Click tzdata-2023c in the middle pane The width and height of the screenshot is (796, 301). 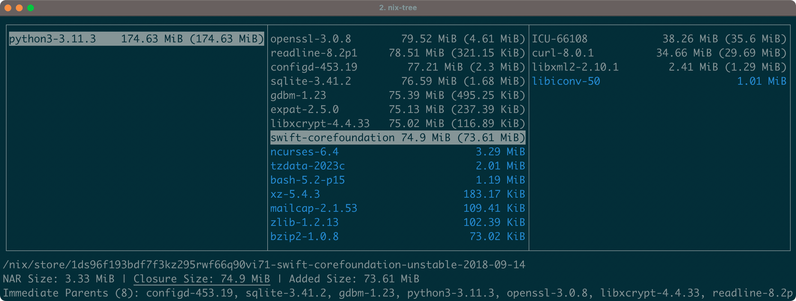[x=397, y=166]
